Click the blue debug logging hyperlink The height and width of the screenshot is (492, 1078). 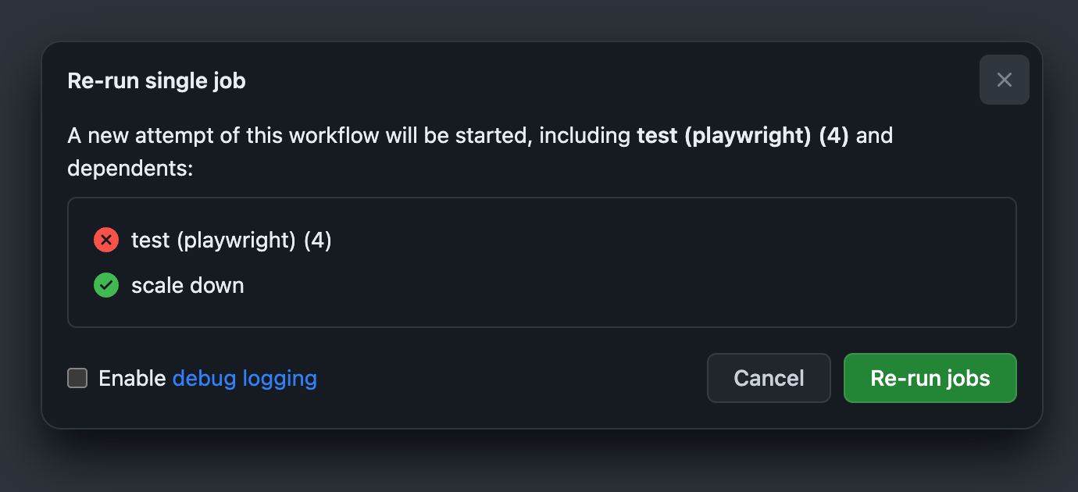click(245, 378)
